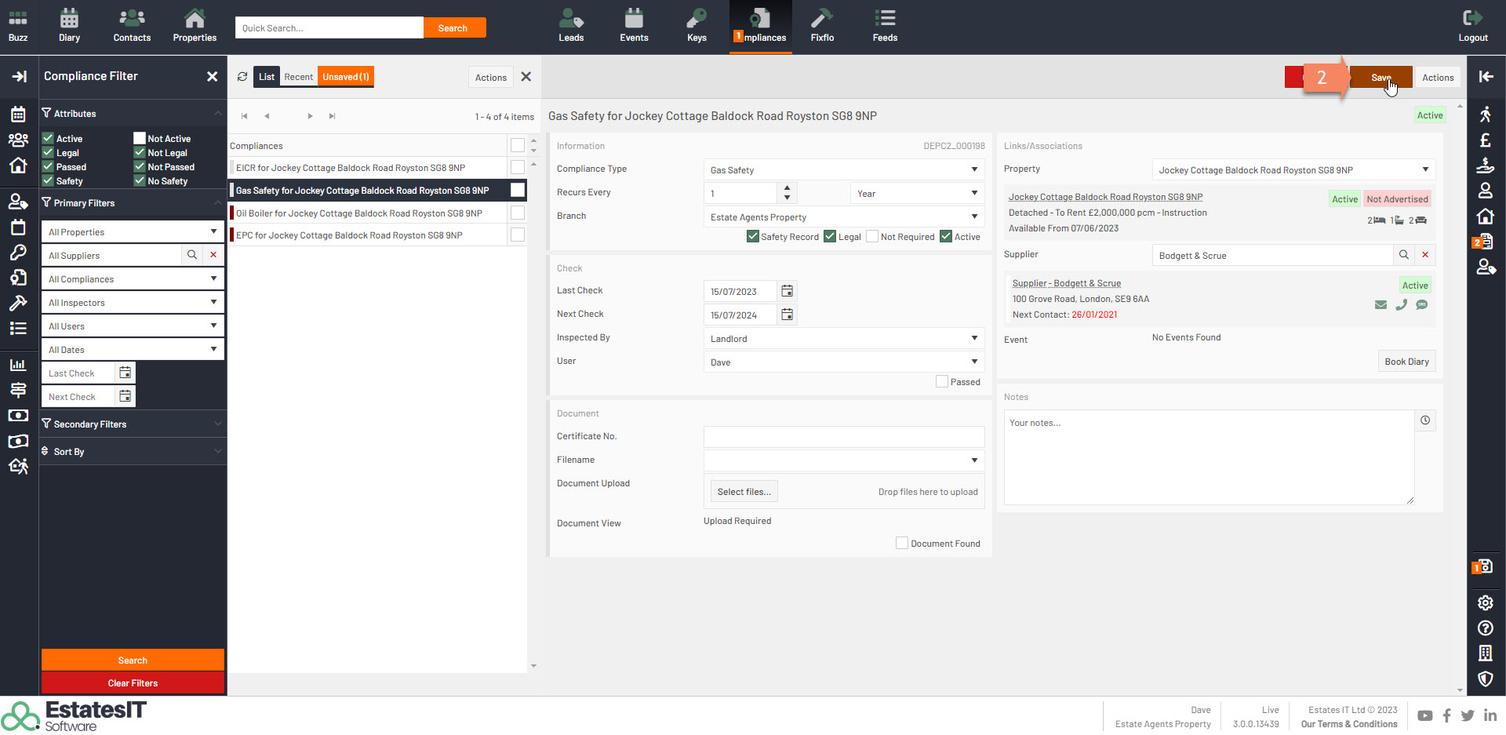Tick the Passed checkbox in Check section

[x=941, y=382]
